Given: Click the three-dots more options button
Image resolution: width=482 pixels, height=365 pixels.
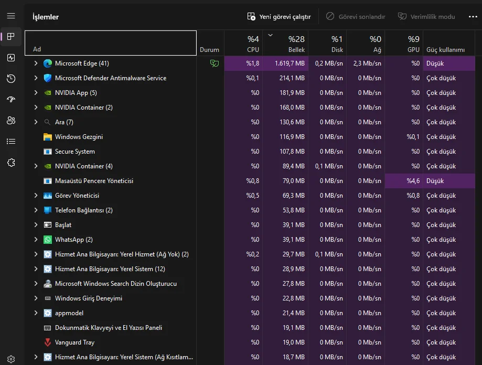Looking at the screenshot, I should pos(473,17).
